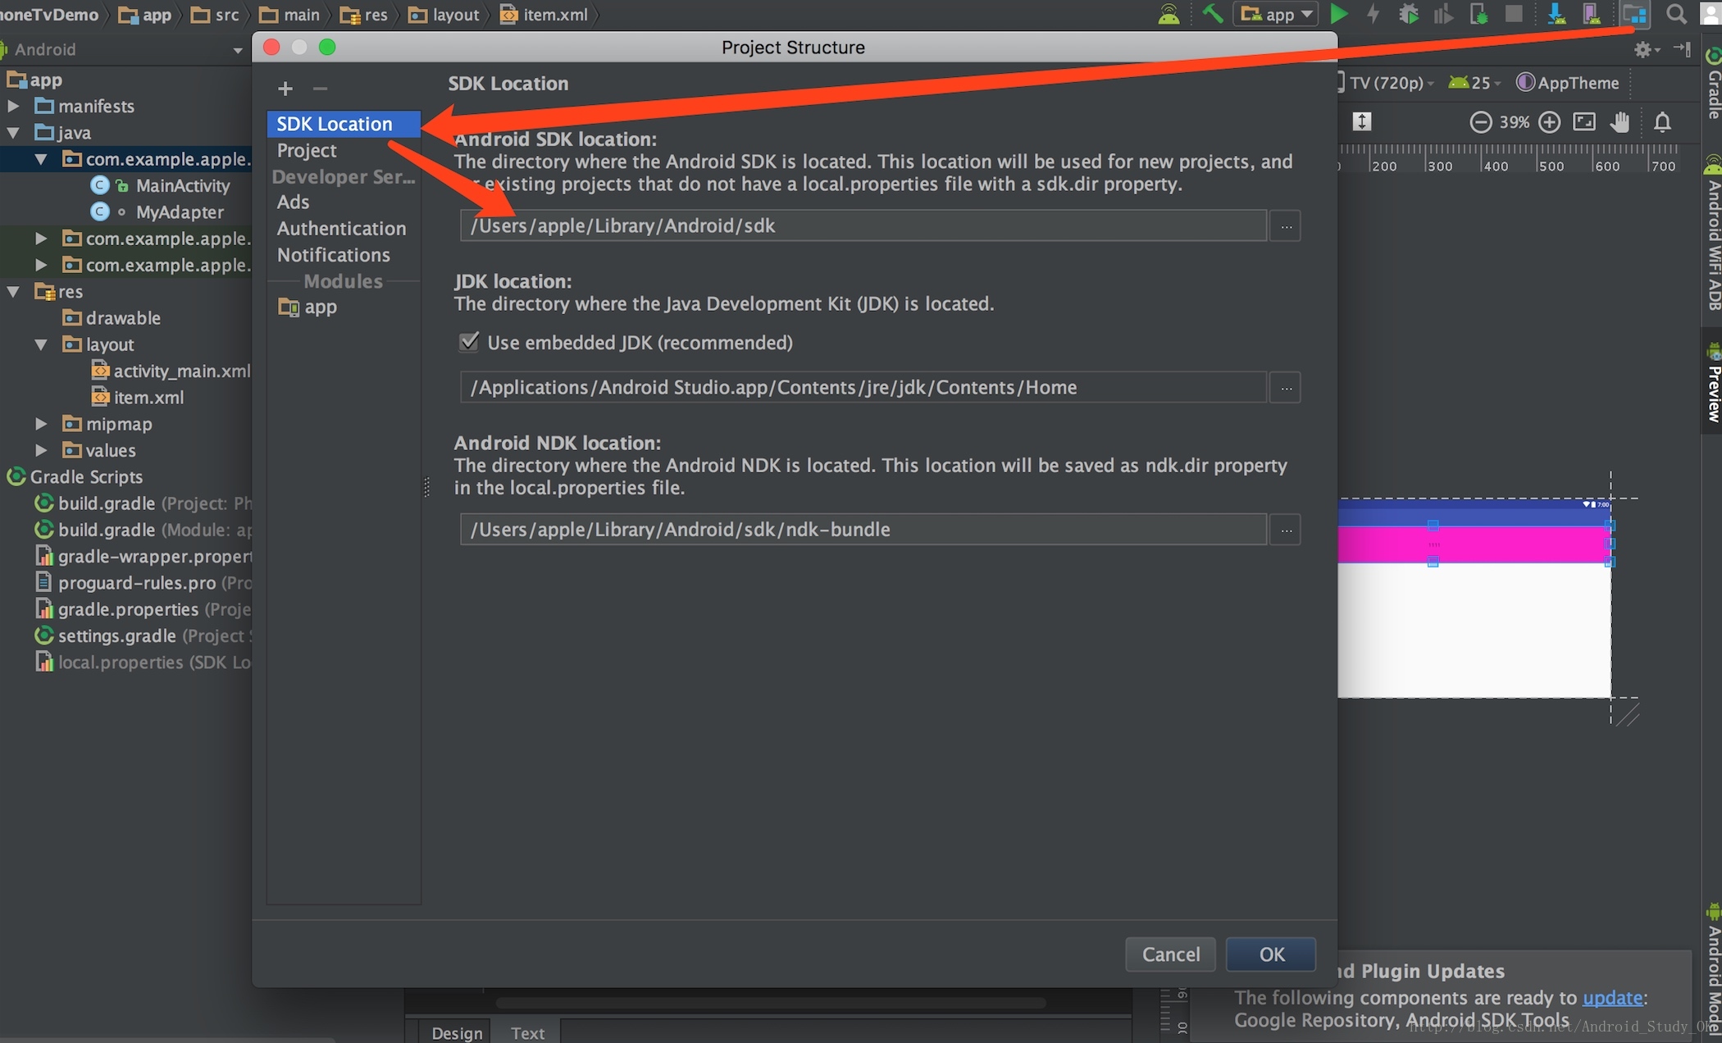Click the Search everywhere magnifier icon
1722x1043 pixels.
tap(1675, 13)
